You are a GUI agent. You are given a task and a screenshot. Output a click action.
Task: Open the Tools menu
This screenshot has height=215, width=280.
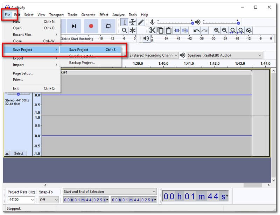tap(133, 15)
